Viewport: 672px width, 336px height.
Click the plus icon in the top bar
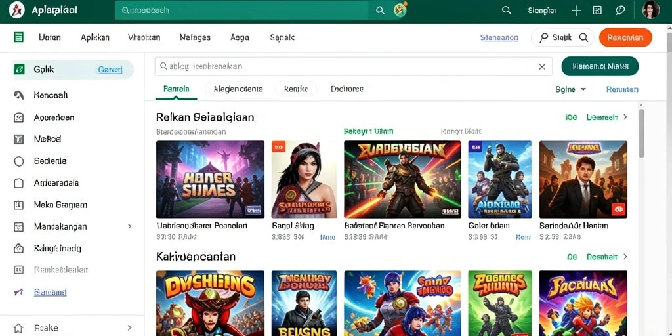pyautogui.click(x=576, y=10)
